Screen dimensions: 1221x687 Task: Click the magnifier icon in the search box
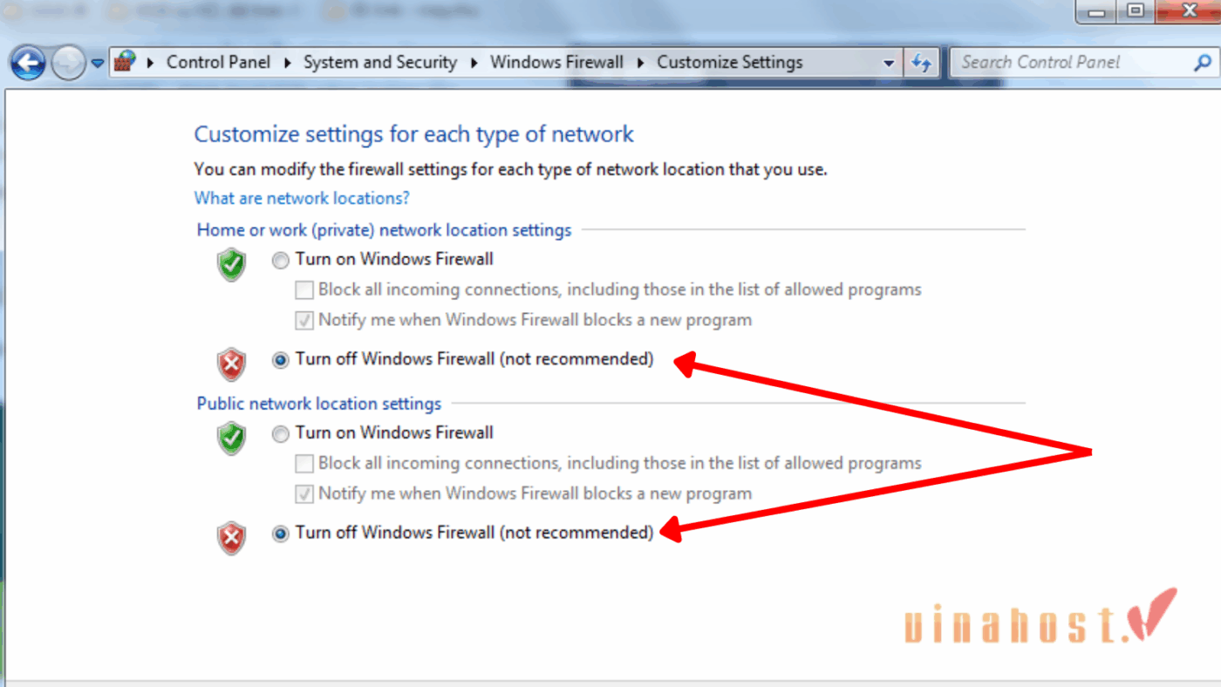[1201, 62]
